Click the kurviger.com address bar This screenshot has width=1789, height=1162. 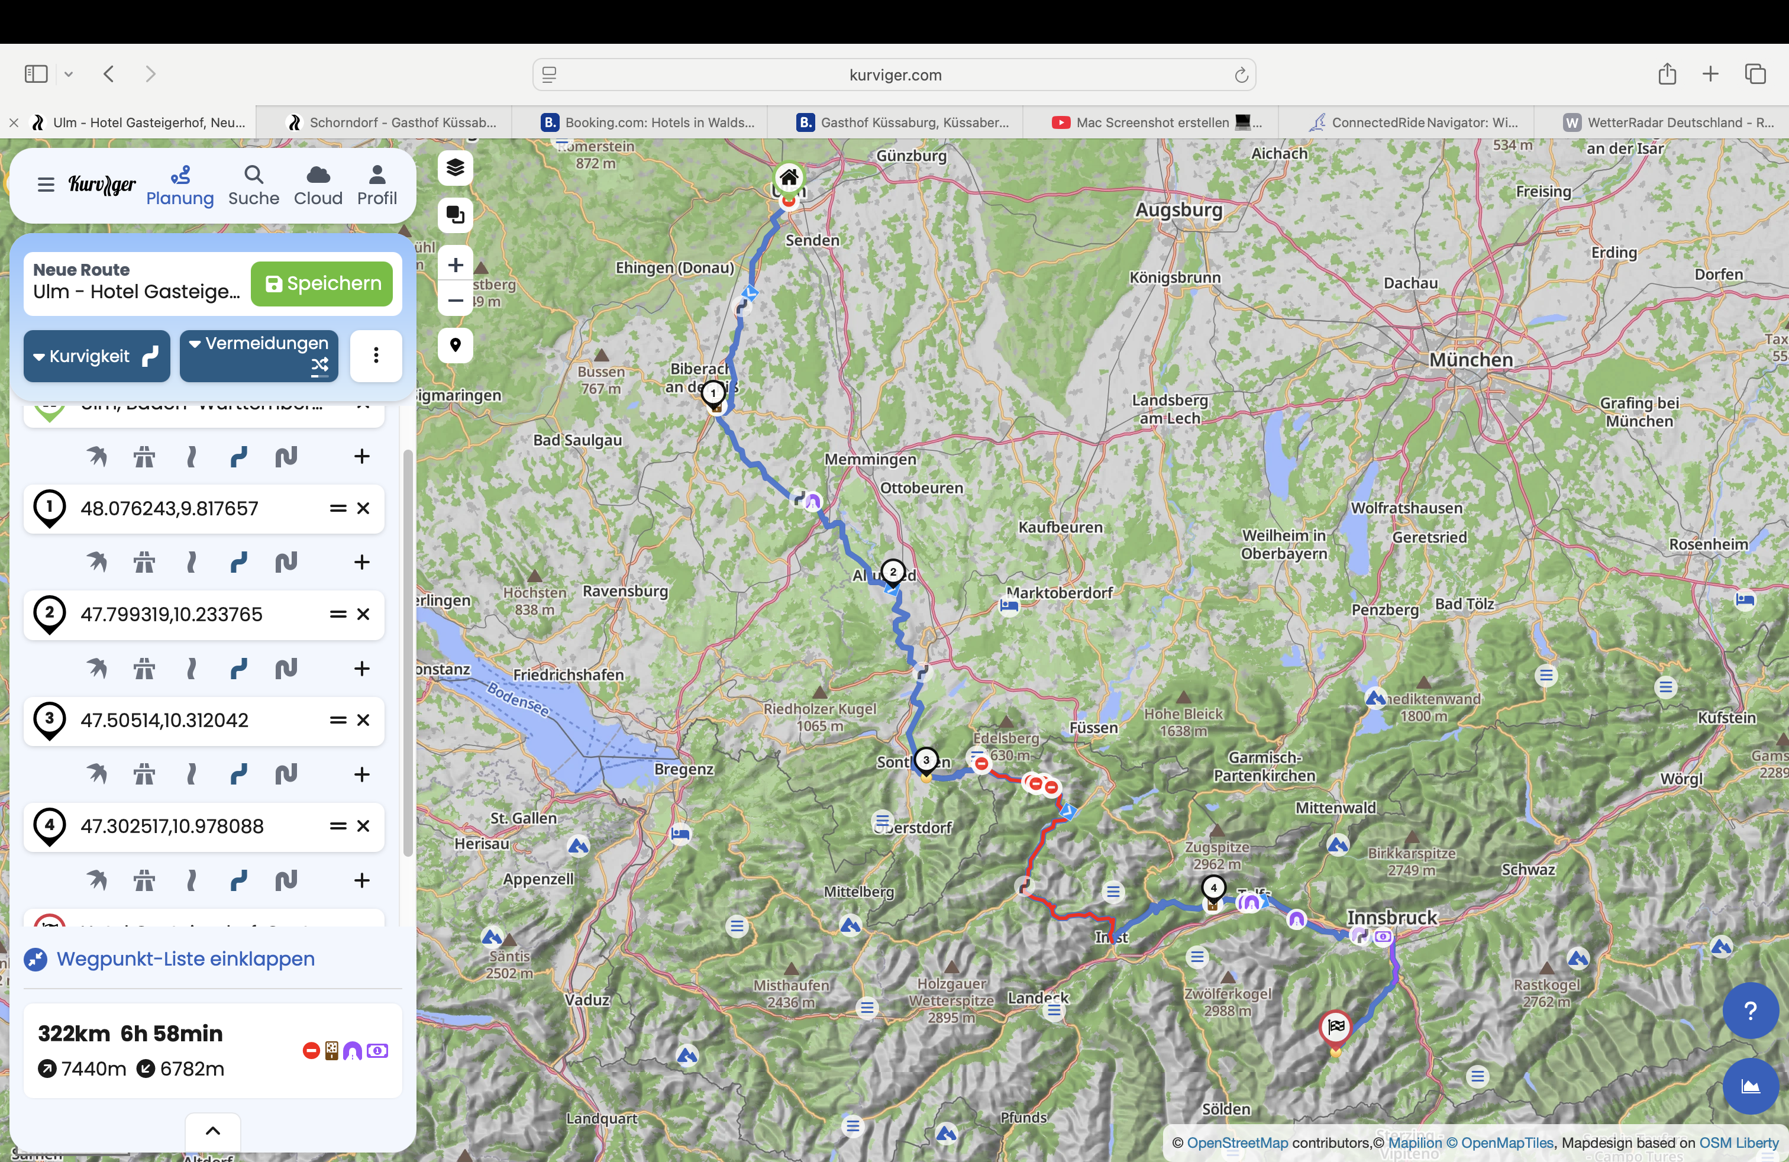(894, 75)
